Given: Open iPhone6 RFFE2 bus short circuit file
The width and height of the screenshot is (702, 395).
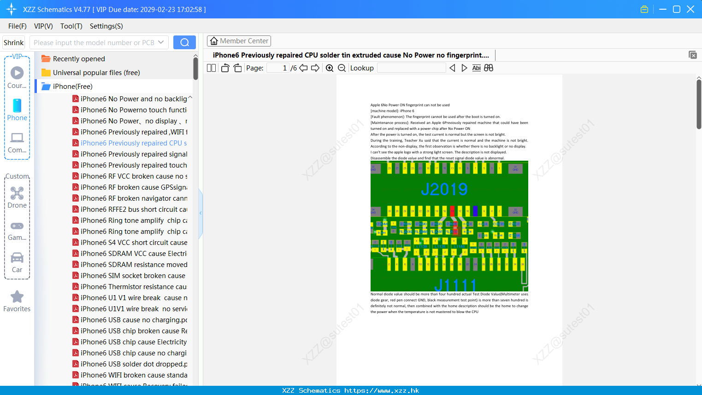Looking at the screenshot, I should [130, 209].
